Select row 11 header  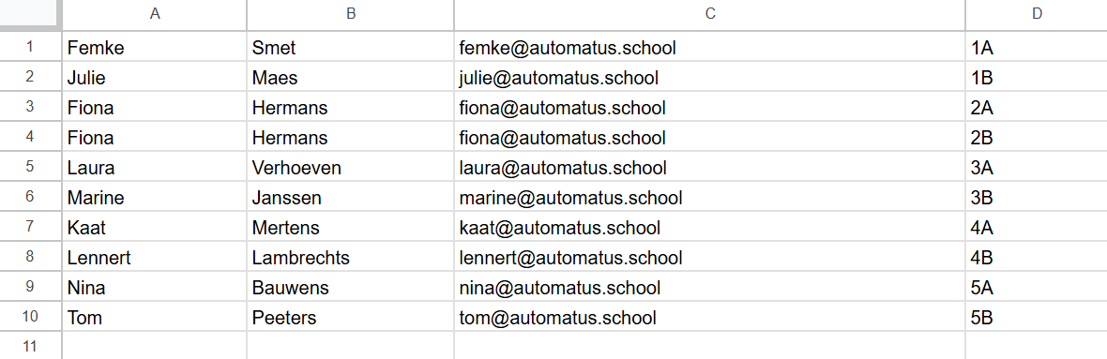pos(30,346)
